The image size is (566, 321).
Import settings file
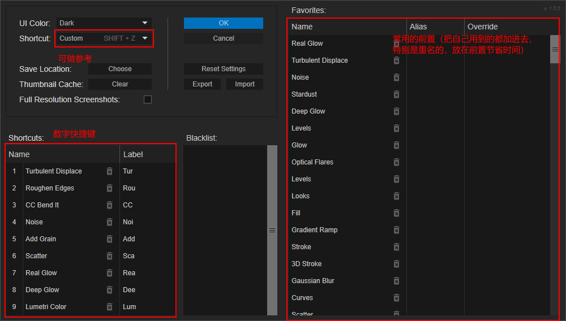[245, 84]
